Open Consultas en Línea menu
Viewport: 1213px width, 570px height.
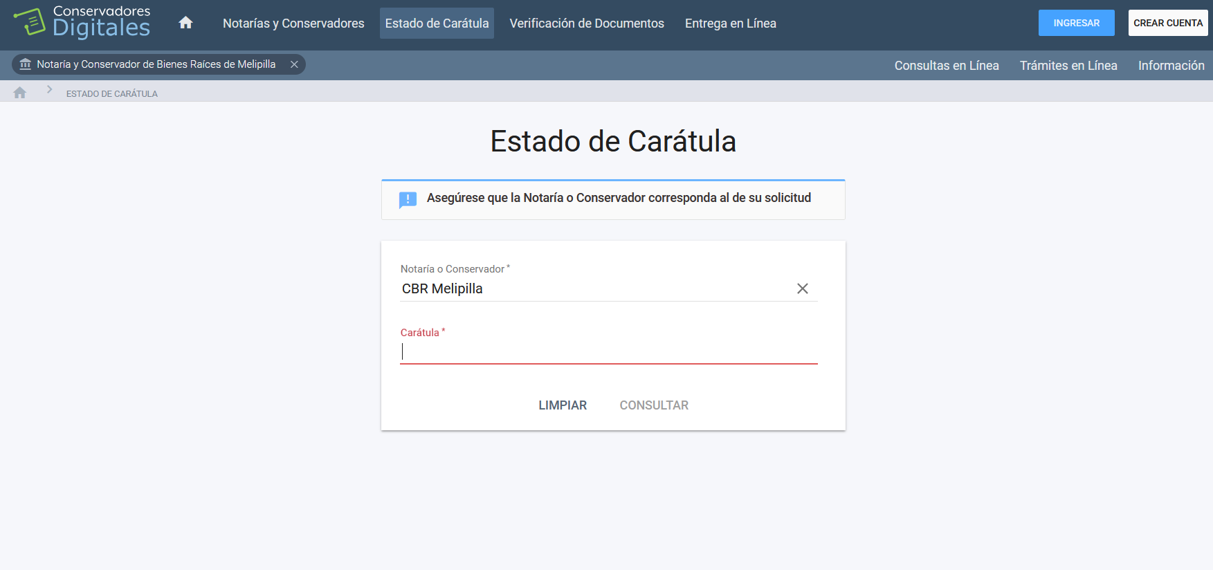(947, 66)
